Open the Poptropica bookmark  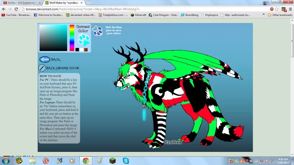(209, 15)
